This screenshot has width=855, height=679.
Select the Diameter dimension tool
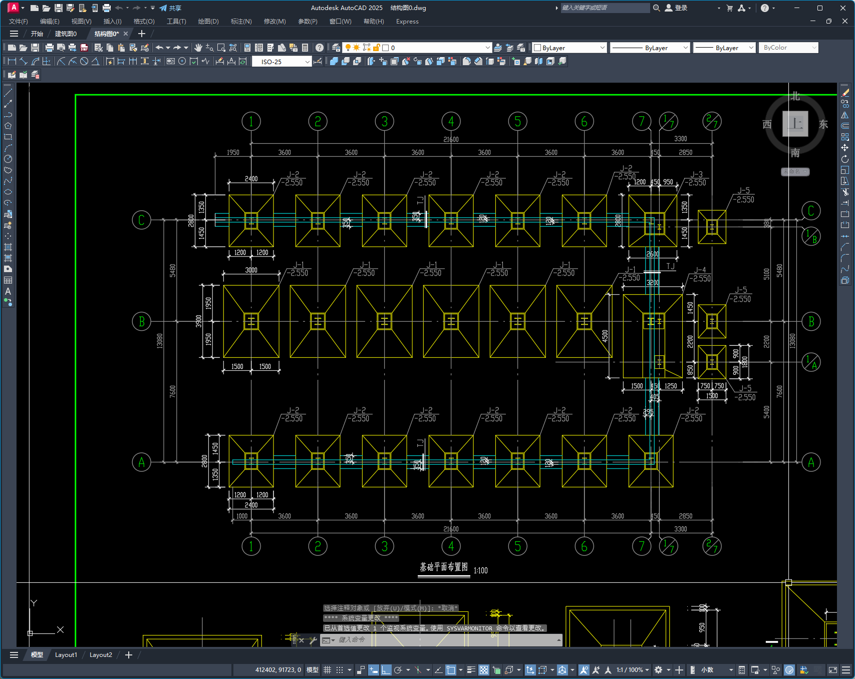click(84, 61)
